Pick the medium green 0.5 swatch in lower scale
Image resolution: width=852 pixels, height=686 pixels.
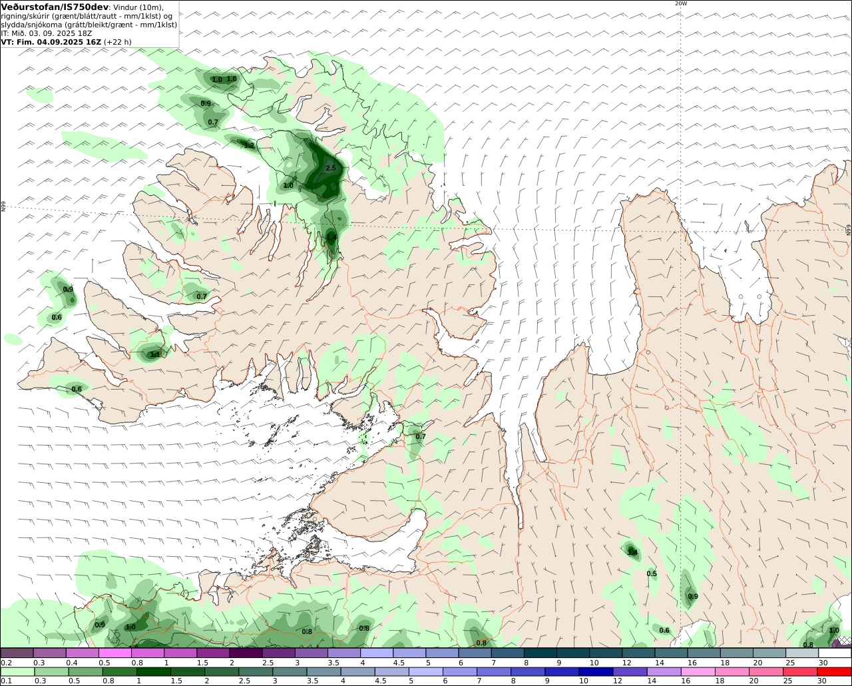(x=86, y=672)
